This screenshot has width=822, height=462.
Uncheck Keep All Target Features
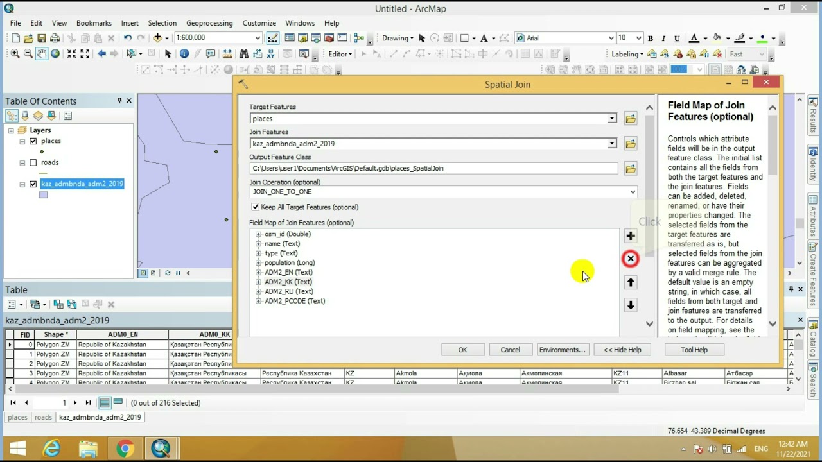[x=256, y=207]
